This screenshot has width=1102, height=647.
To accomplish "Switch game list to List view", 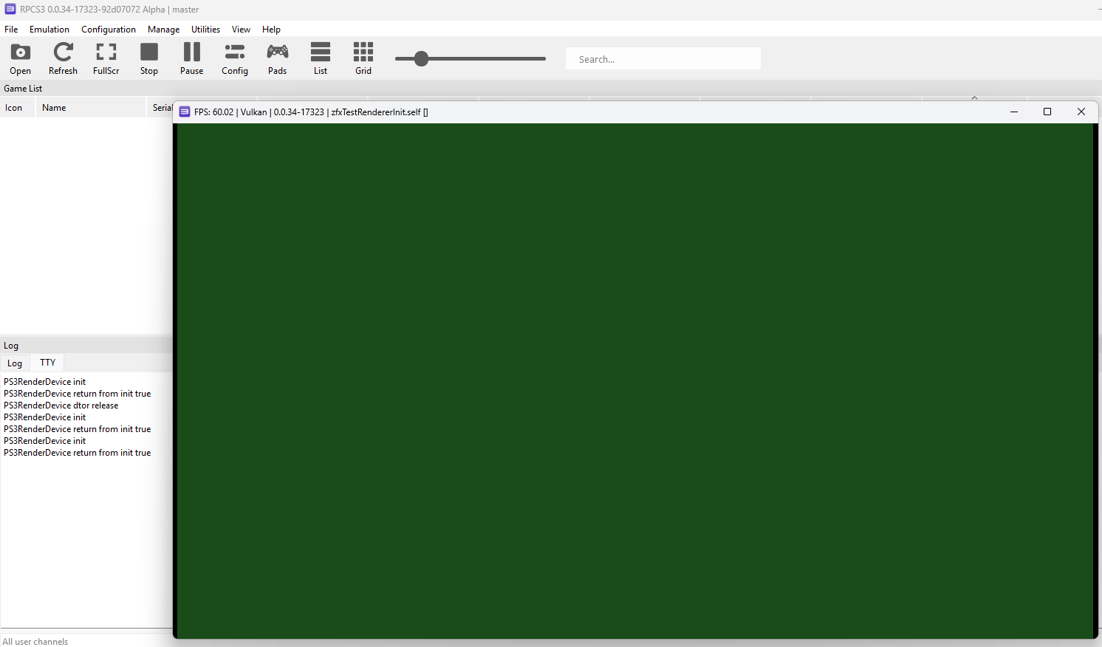I will click(x=321, y=58).
